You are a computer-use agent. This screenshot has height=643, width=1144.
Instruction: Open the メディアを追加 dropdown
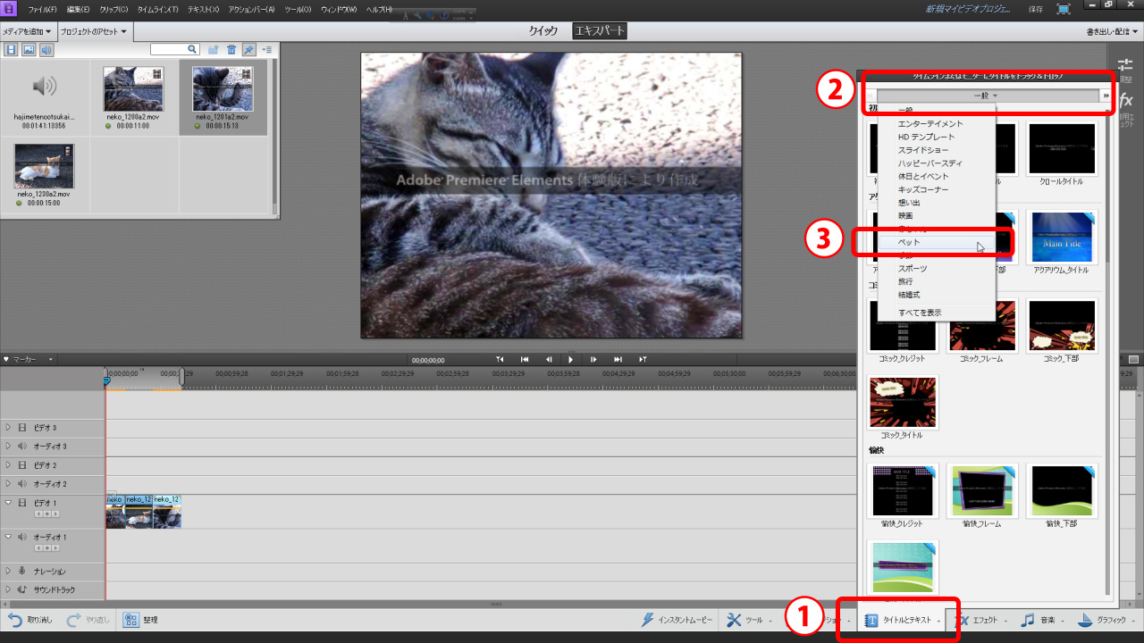click(x=28, y=32)
